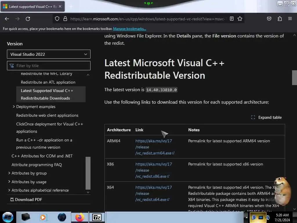Click Permalink for latest supported x86 version
Screen dimensions: 297x223
coord(225,164)
